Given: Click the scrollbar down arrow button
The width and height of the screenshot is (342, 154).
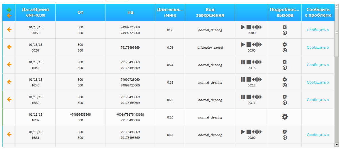Looking at the screenshot, I should coord(337,145).
